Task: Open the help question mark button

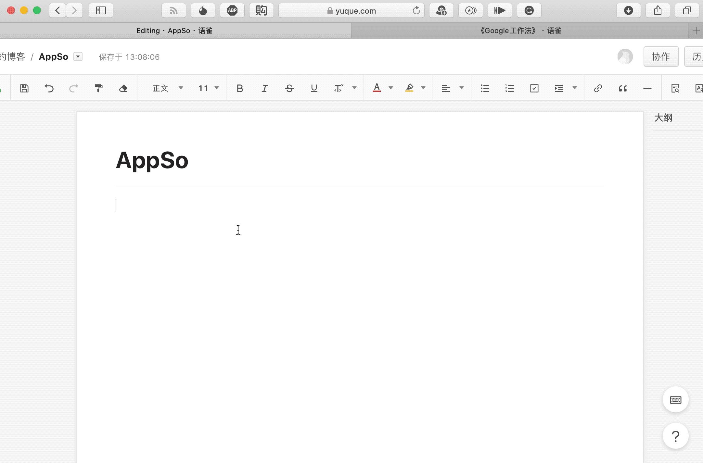Action: [675, 436]
